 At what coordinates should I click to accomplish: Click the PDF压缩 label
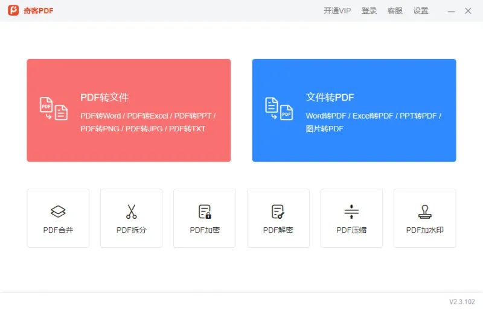351,230
